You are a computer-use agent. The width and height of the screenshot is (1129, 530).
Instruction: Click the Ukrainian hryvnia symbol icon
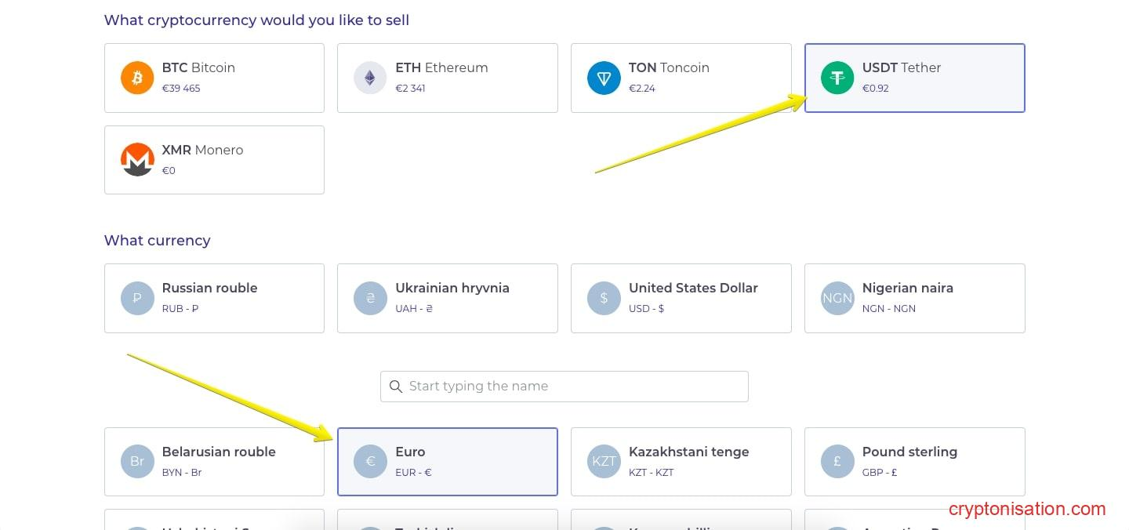tap(370, 299)
